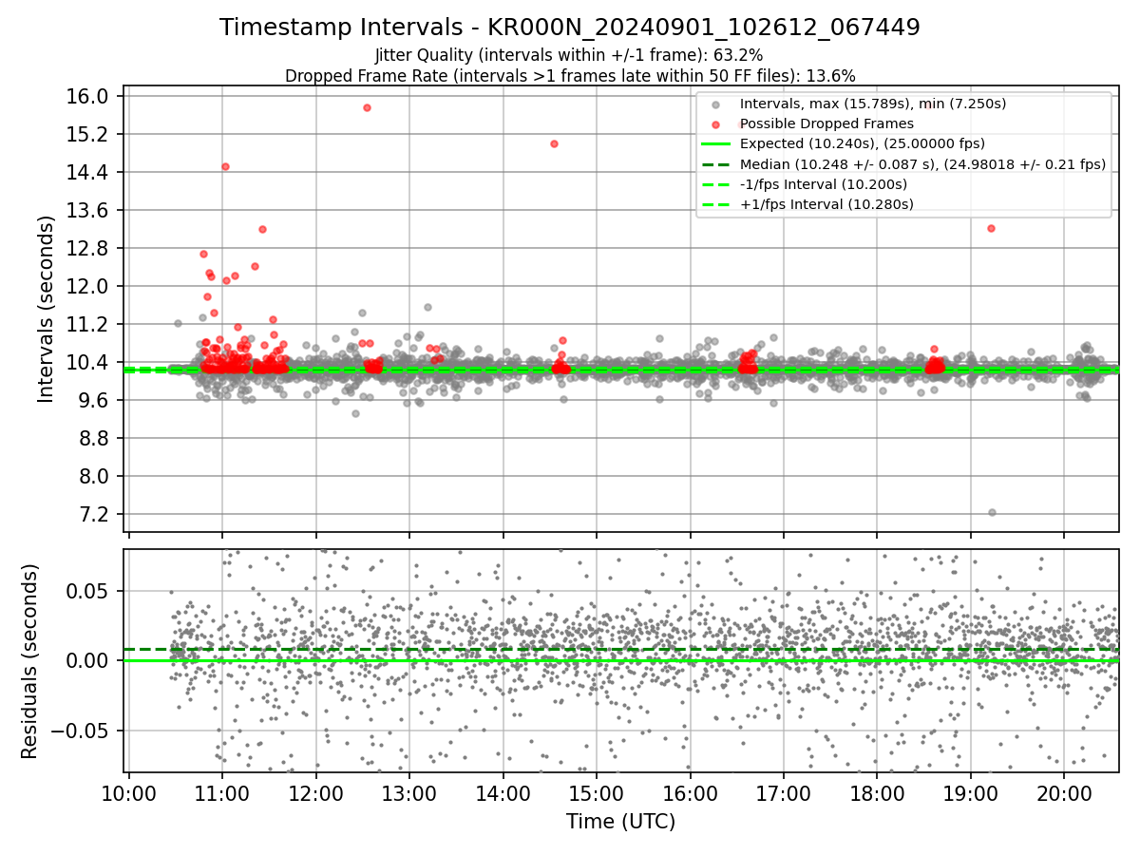1140x855 pixels.
Task: Click the '14:00' time axis tick label
Action: point(503,792)
